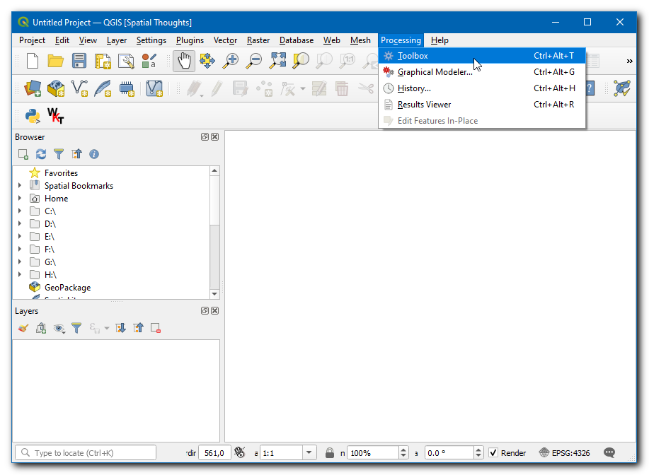Open the map scale 1:1 dropdown
Viewport: 649px width, 475px height.
(309, 453)
